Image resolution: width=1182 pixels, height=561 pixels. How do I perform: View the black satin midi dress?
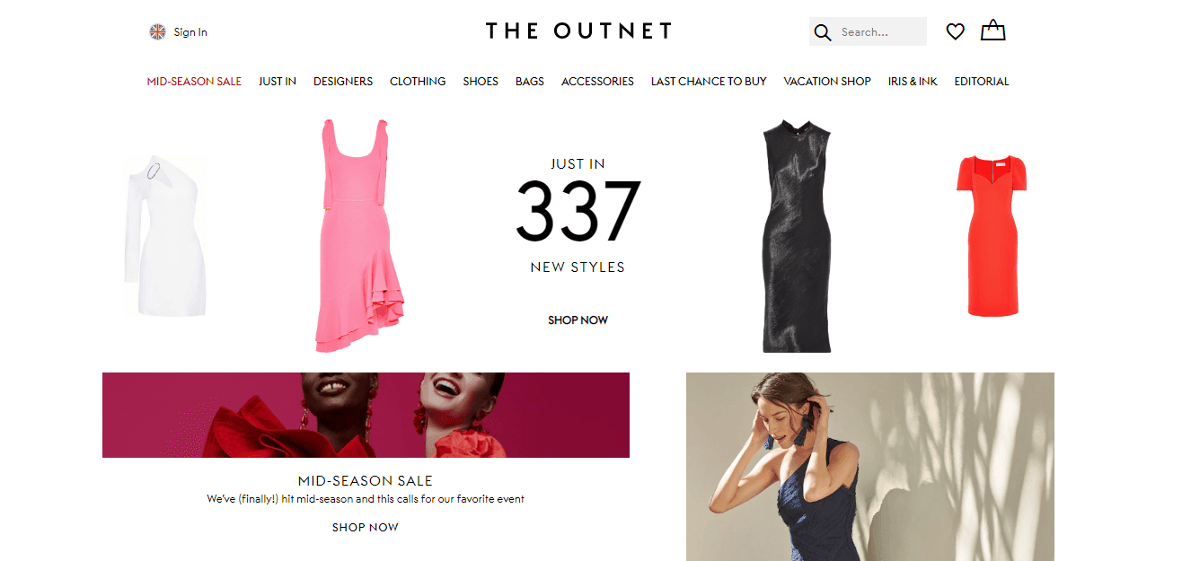796,235
